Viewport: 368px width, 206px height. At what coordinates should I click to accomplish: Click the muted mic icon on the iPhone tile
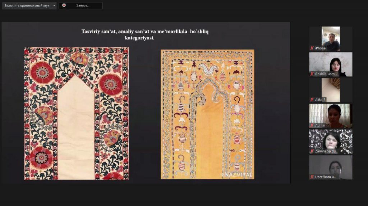(x=312, y=48)
